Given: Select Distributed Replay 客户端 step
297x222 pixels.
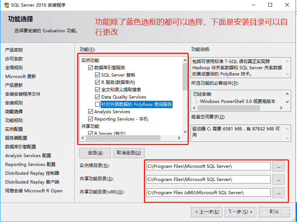Looking at the screenshot, I should click(x=32, y=182).
